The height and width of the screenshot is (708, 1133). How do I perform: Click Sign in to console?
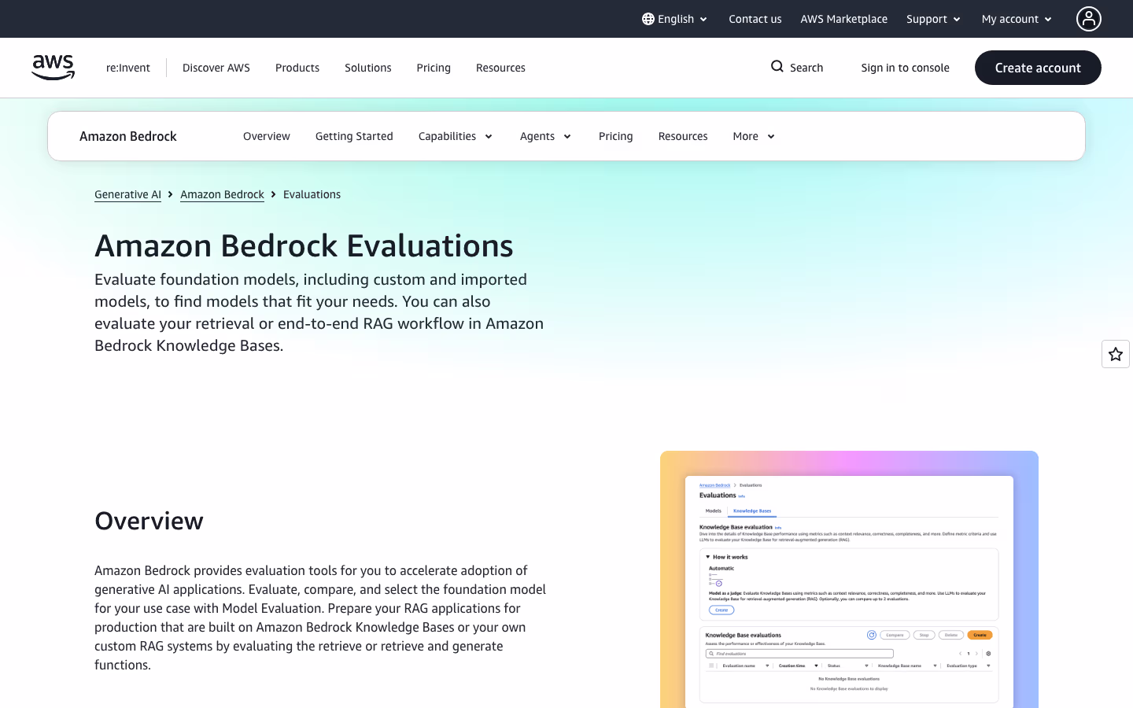click(x=906, y=68)
